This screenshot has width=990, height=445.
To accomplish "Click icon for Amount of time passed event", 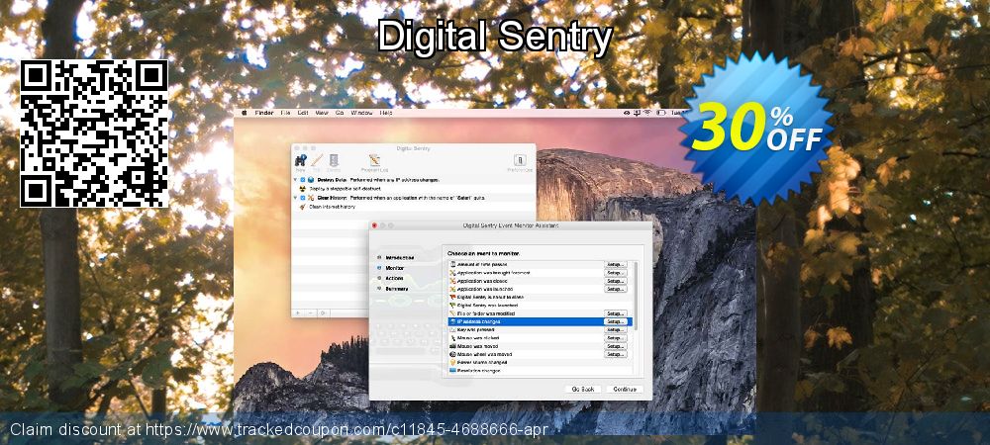I will click(x=452, y=265).
